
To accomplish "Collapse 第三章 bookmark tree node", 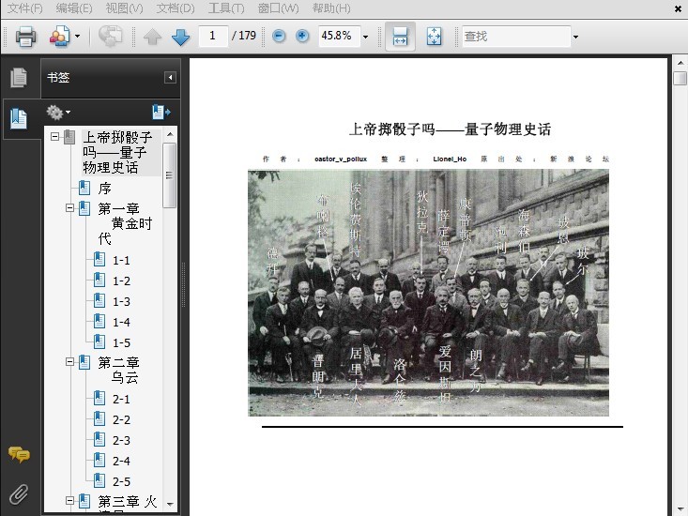I will pos(69,500).
